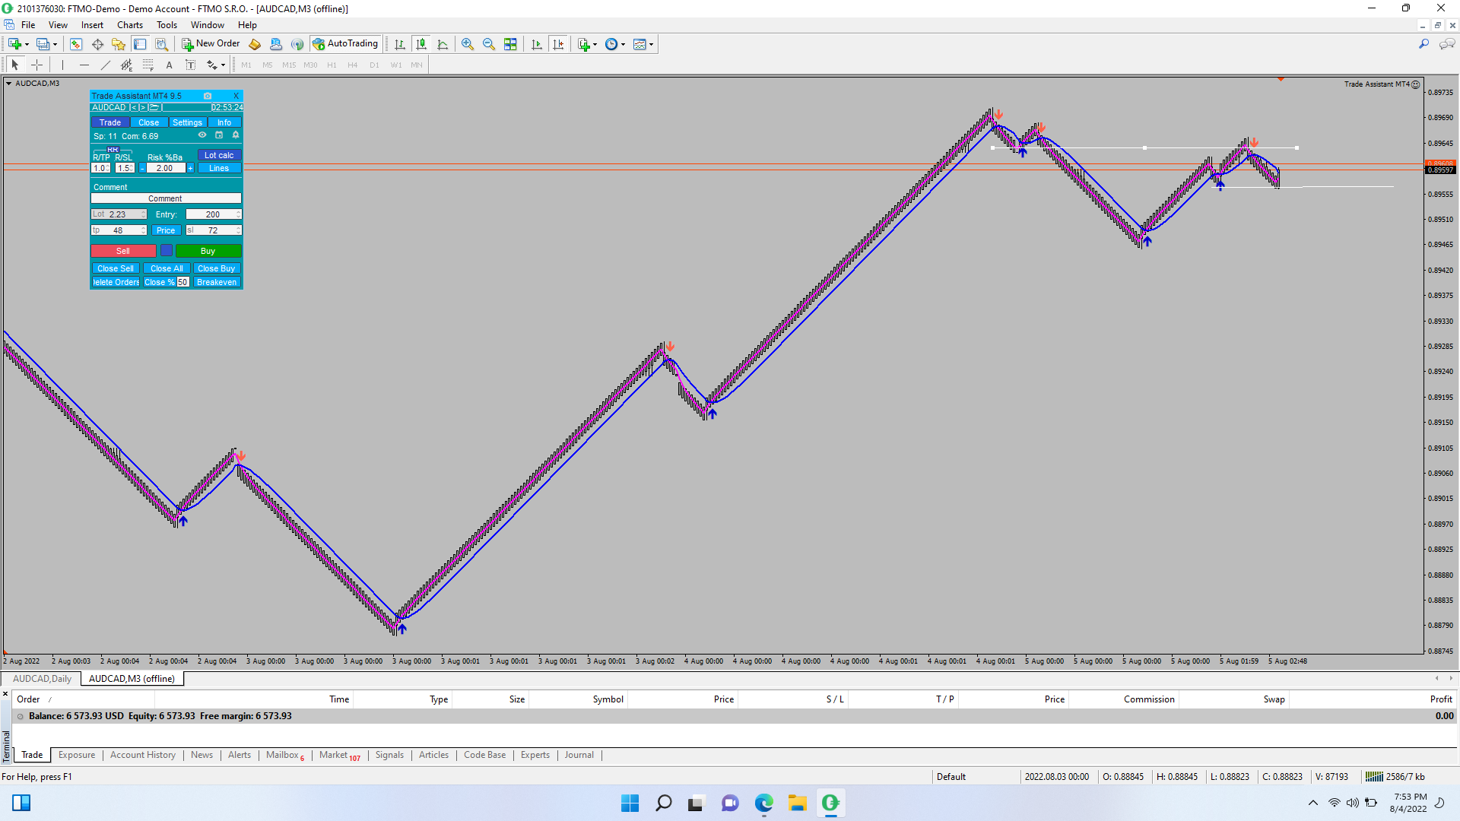Image resolution: width=1460 pixels, height=821 pixels.
Task: Click the blue square between Sell and Buy
Action: 166,250
